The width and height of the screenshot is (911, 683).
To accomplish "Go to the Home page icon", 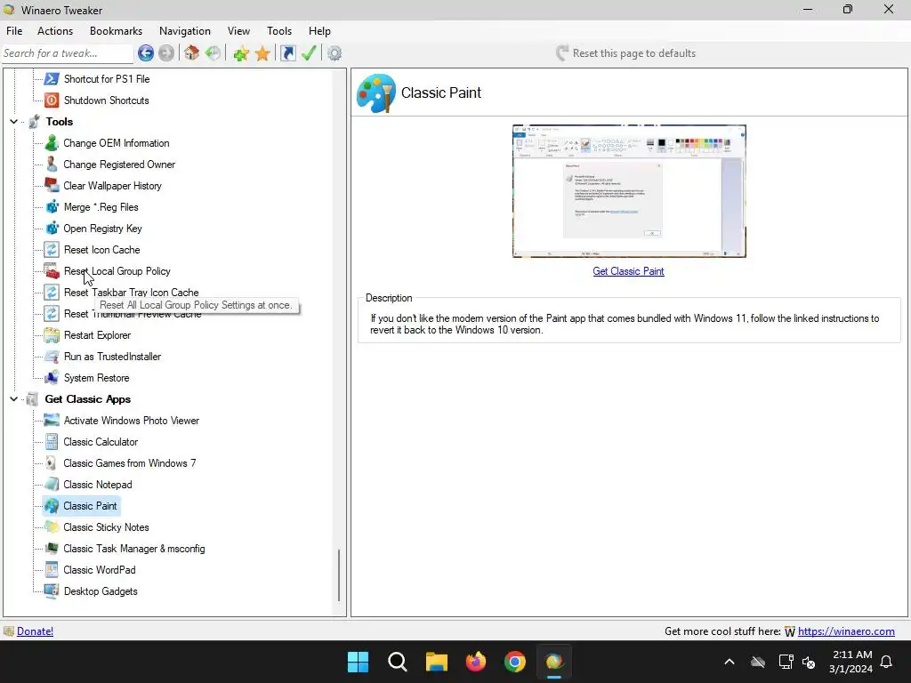I will coord(192,53).
